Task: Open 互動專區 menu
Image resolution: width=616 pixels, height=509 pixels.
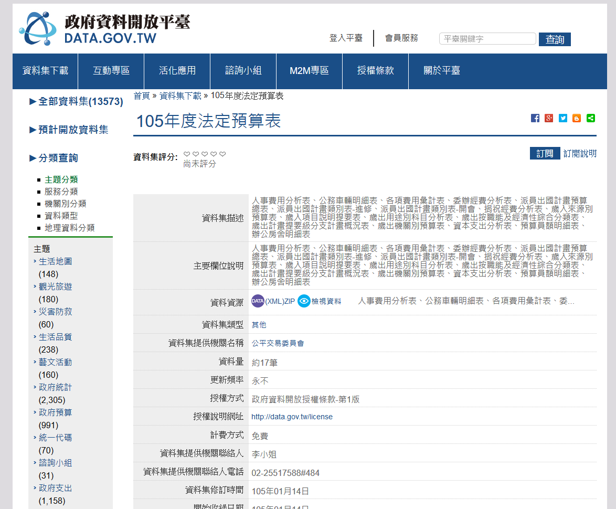Action: 111,71
